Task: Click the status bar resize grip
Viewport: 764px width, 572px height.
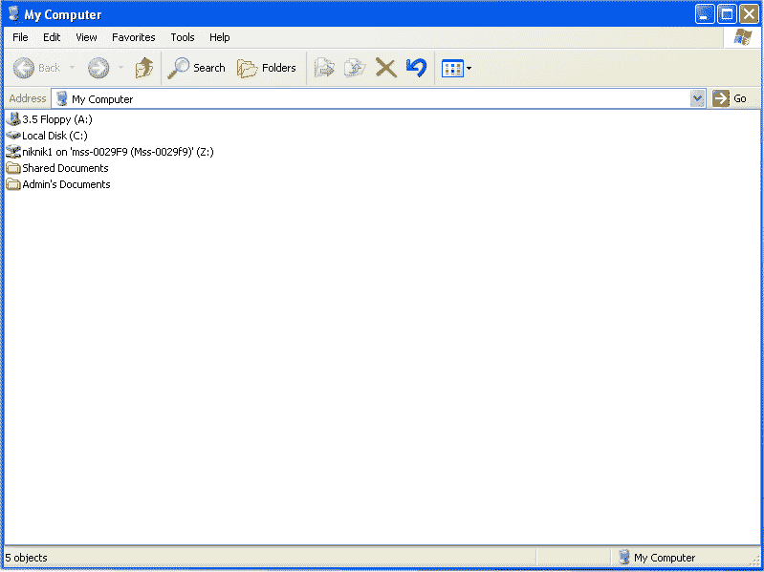Action: pyautogui.click(x=756, y=561)
